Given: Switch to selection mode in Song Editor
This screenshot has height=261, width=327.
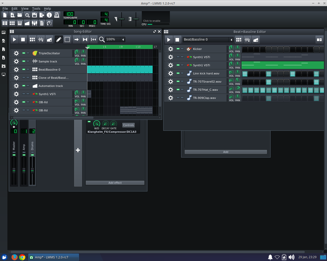Looking at the screenshot, I should 67,39.
